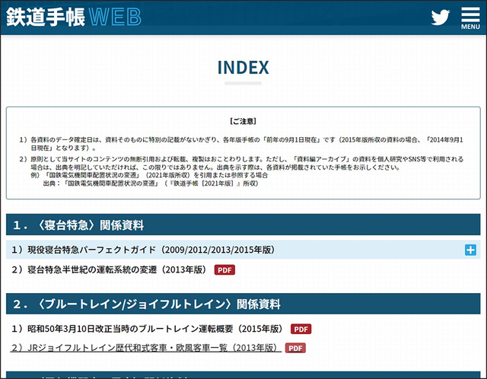Expand the blue plus icon beside 現役寝台特急パーフェクトガイド
Image resolution: width=487 pixels, height=379 pixels.
pyautogui.click(x=470, y=250)
